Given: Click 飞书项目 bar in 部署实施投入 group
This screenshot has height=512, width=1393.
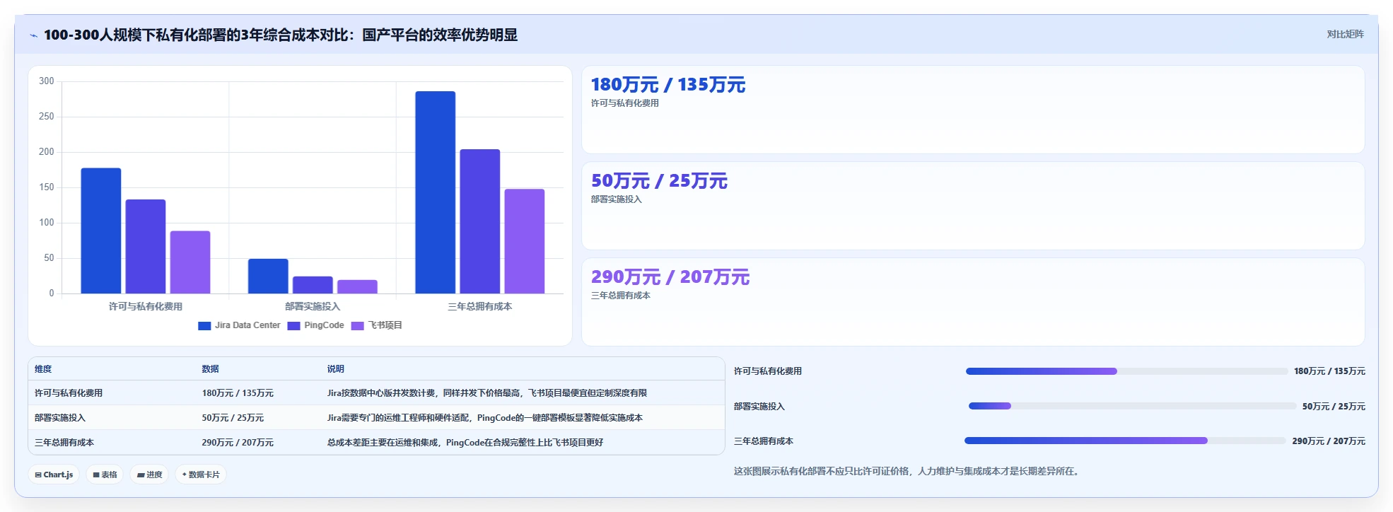Looking at the screenshot, I should 357,287.
